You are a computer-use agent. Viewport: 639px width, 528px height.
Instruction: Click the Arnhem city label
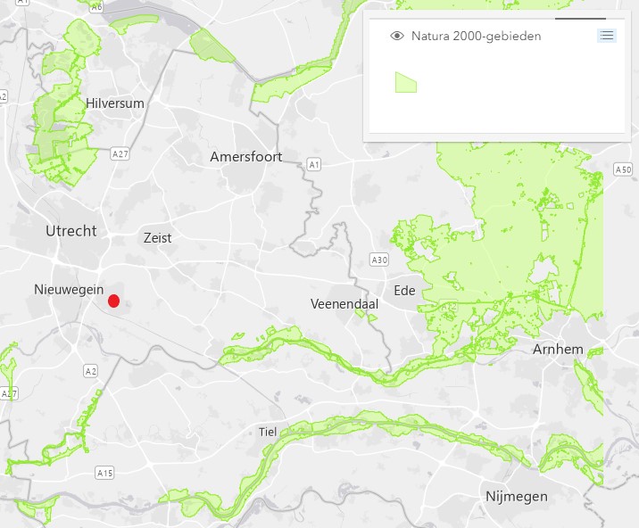click(x=558, y=349)
